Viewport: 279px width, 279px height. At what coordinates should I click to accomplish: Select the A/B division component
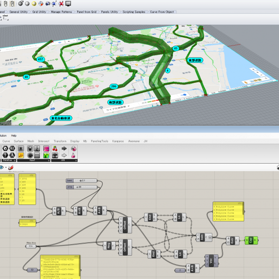click(59, 211)
